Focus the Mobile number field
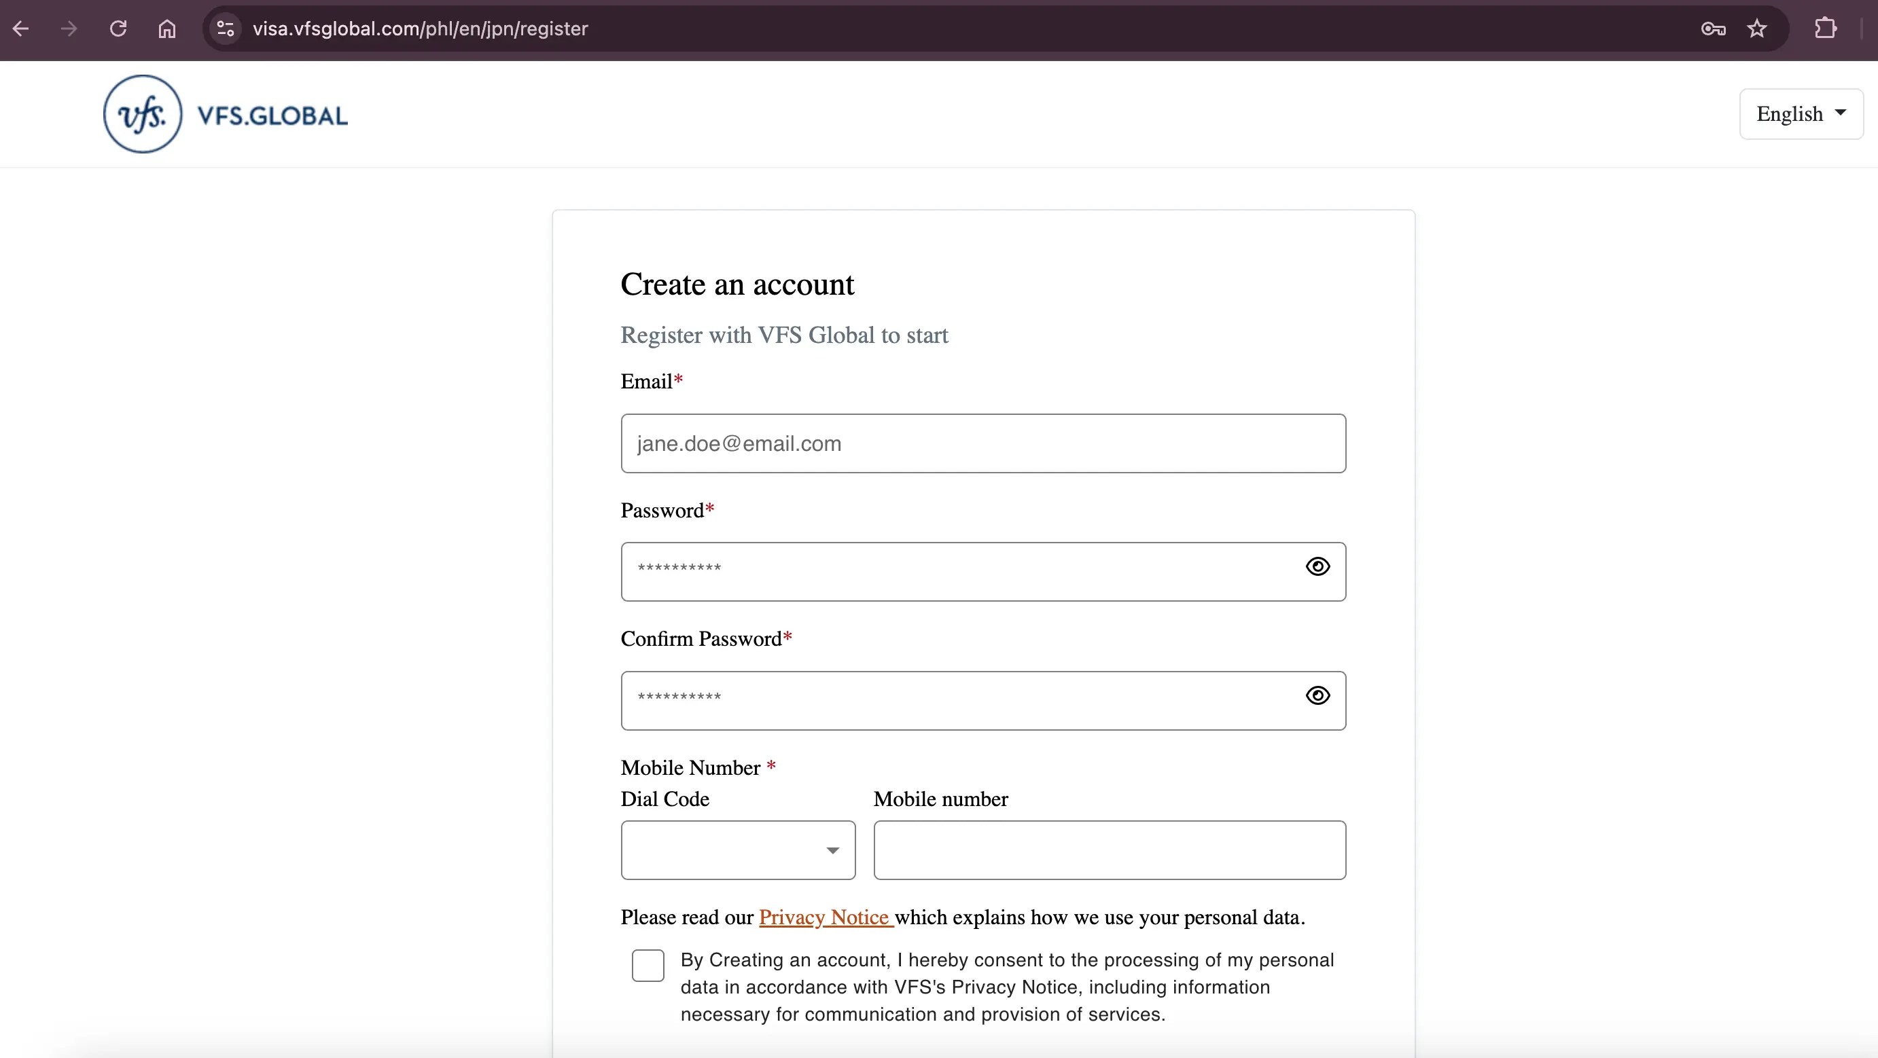Image resolution: width=1878 pixels, height=1058 pixels. 1109,850
